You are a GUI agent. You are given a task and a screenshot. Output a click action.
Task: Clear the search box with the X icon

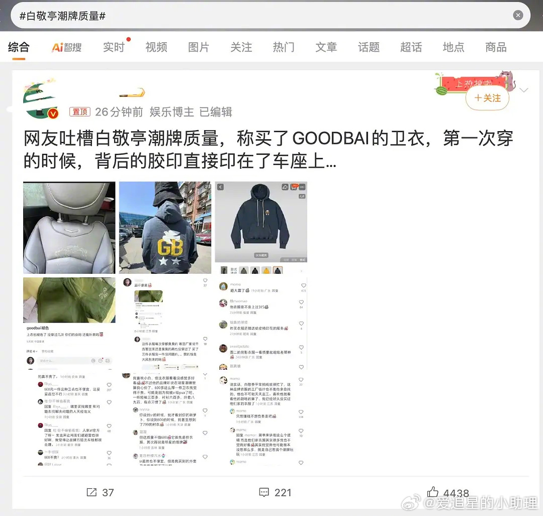point(518,15)
